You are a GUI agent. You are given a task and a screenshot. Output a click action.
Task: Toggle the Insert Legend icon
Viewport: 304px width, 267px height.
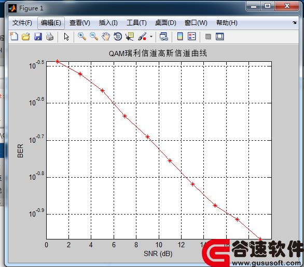(192, 36)
